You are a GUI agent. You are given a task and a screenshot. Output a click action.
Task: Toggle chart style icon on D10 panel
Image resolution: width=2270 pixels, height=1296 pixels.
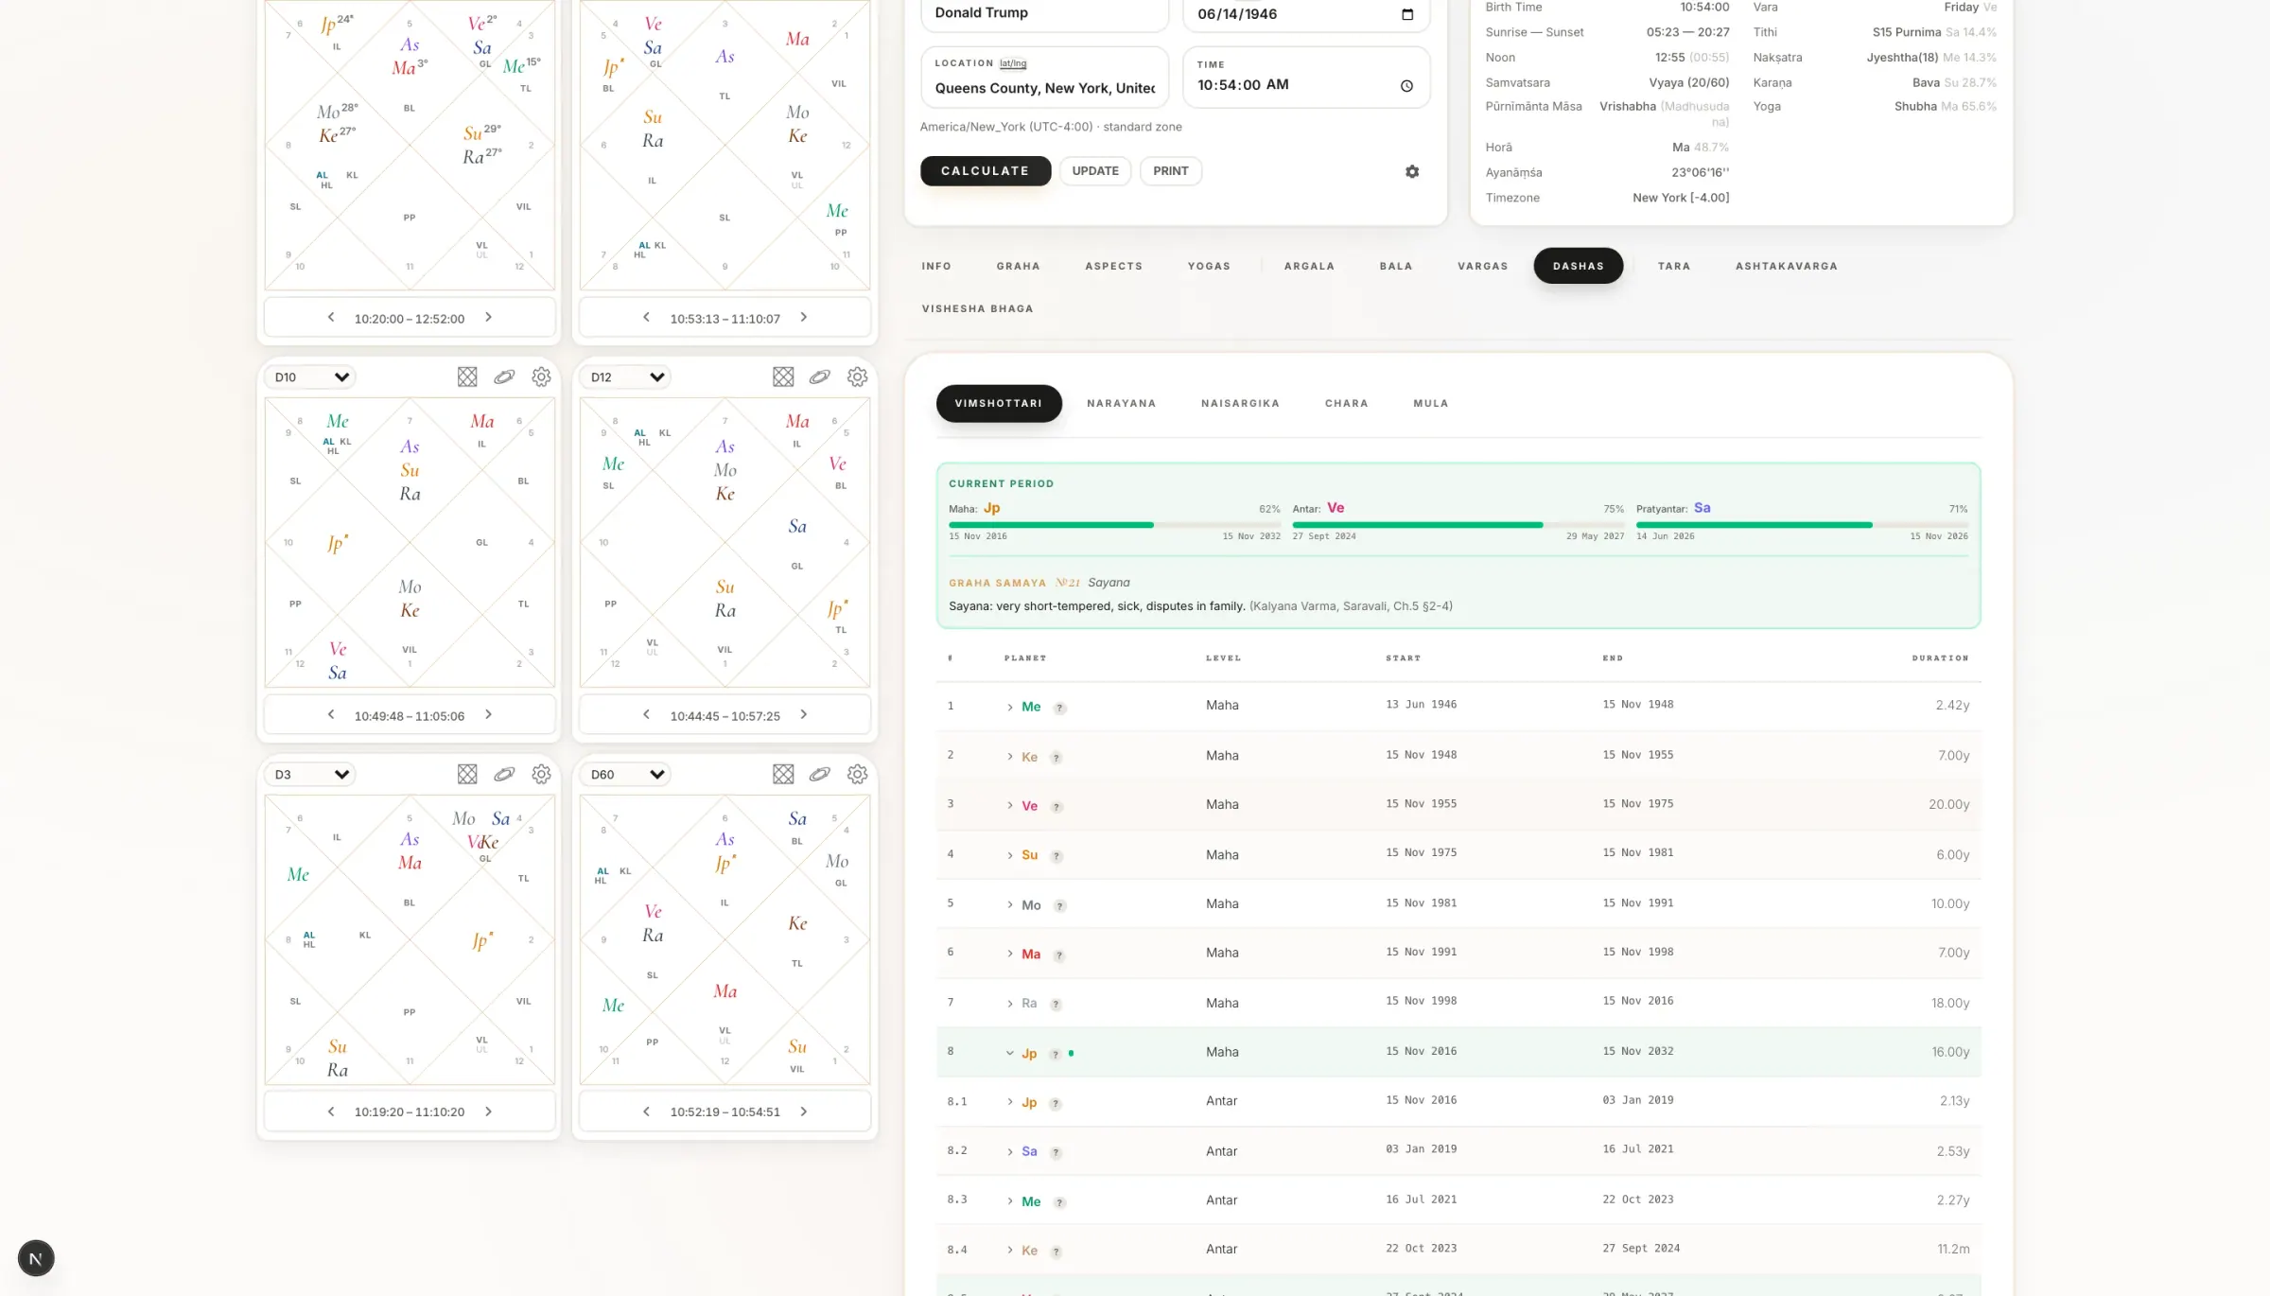coord(467,377)
